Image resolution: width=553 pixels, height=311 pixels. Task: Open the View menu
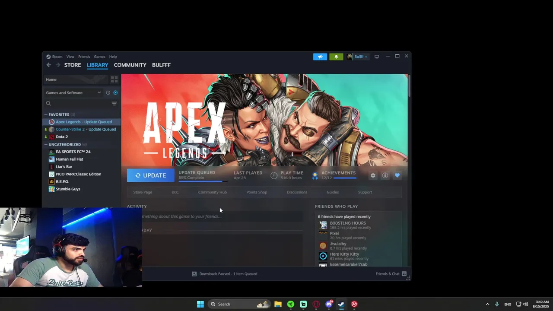[x=70, y=57]
